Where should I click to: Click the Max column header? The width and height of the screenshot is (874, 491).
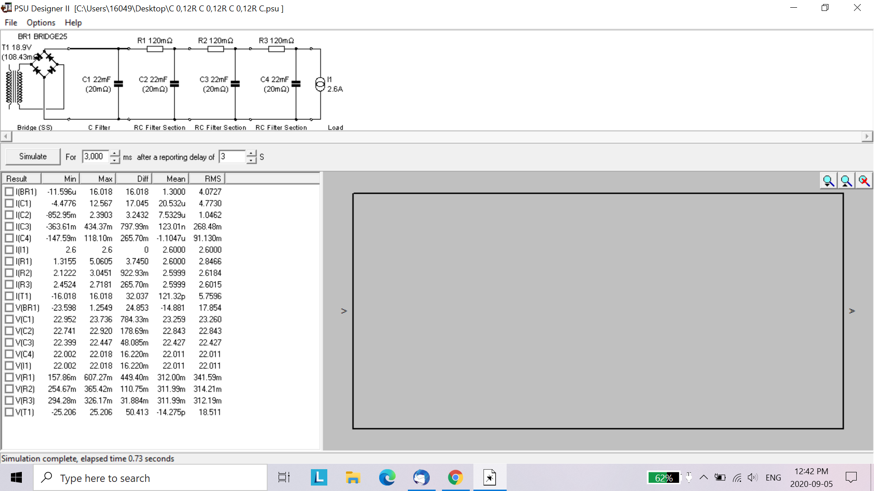click(x=98, y=179)
